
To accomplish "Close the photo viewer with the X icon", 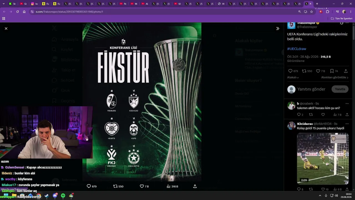I will 6,28.
